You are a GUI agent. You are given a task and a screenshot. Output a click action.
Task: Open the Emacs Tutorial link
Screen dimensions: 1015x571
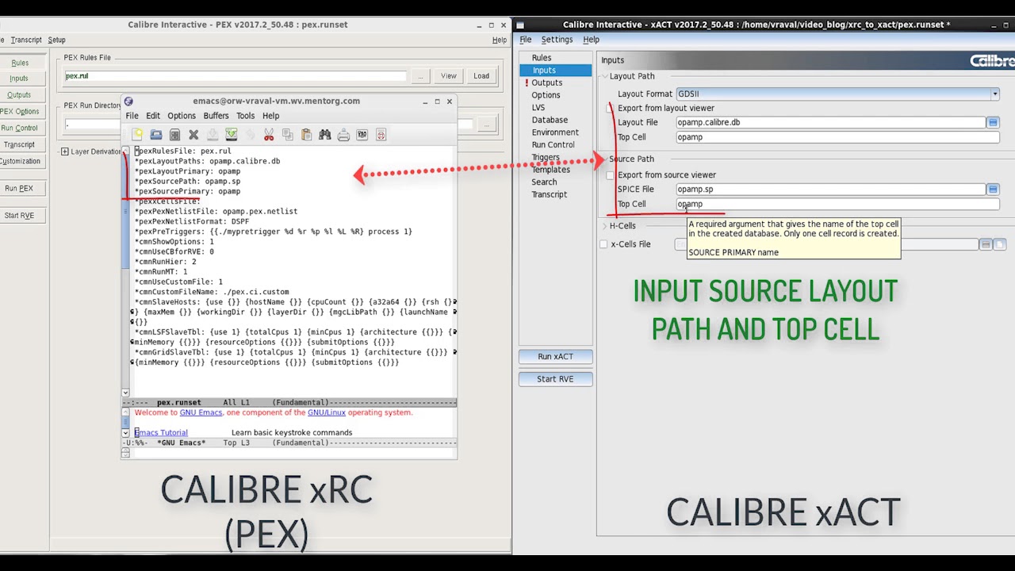click(x=161, y=433)
